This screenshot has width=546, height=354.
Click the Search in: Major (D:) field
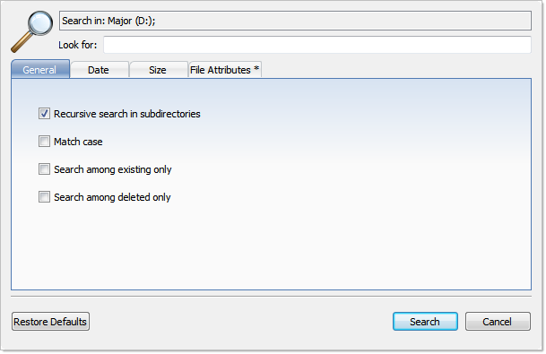295,21
